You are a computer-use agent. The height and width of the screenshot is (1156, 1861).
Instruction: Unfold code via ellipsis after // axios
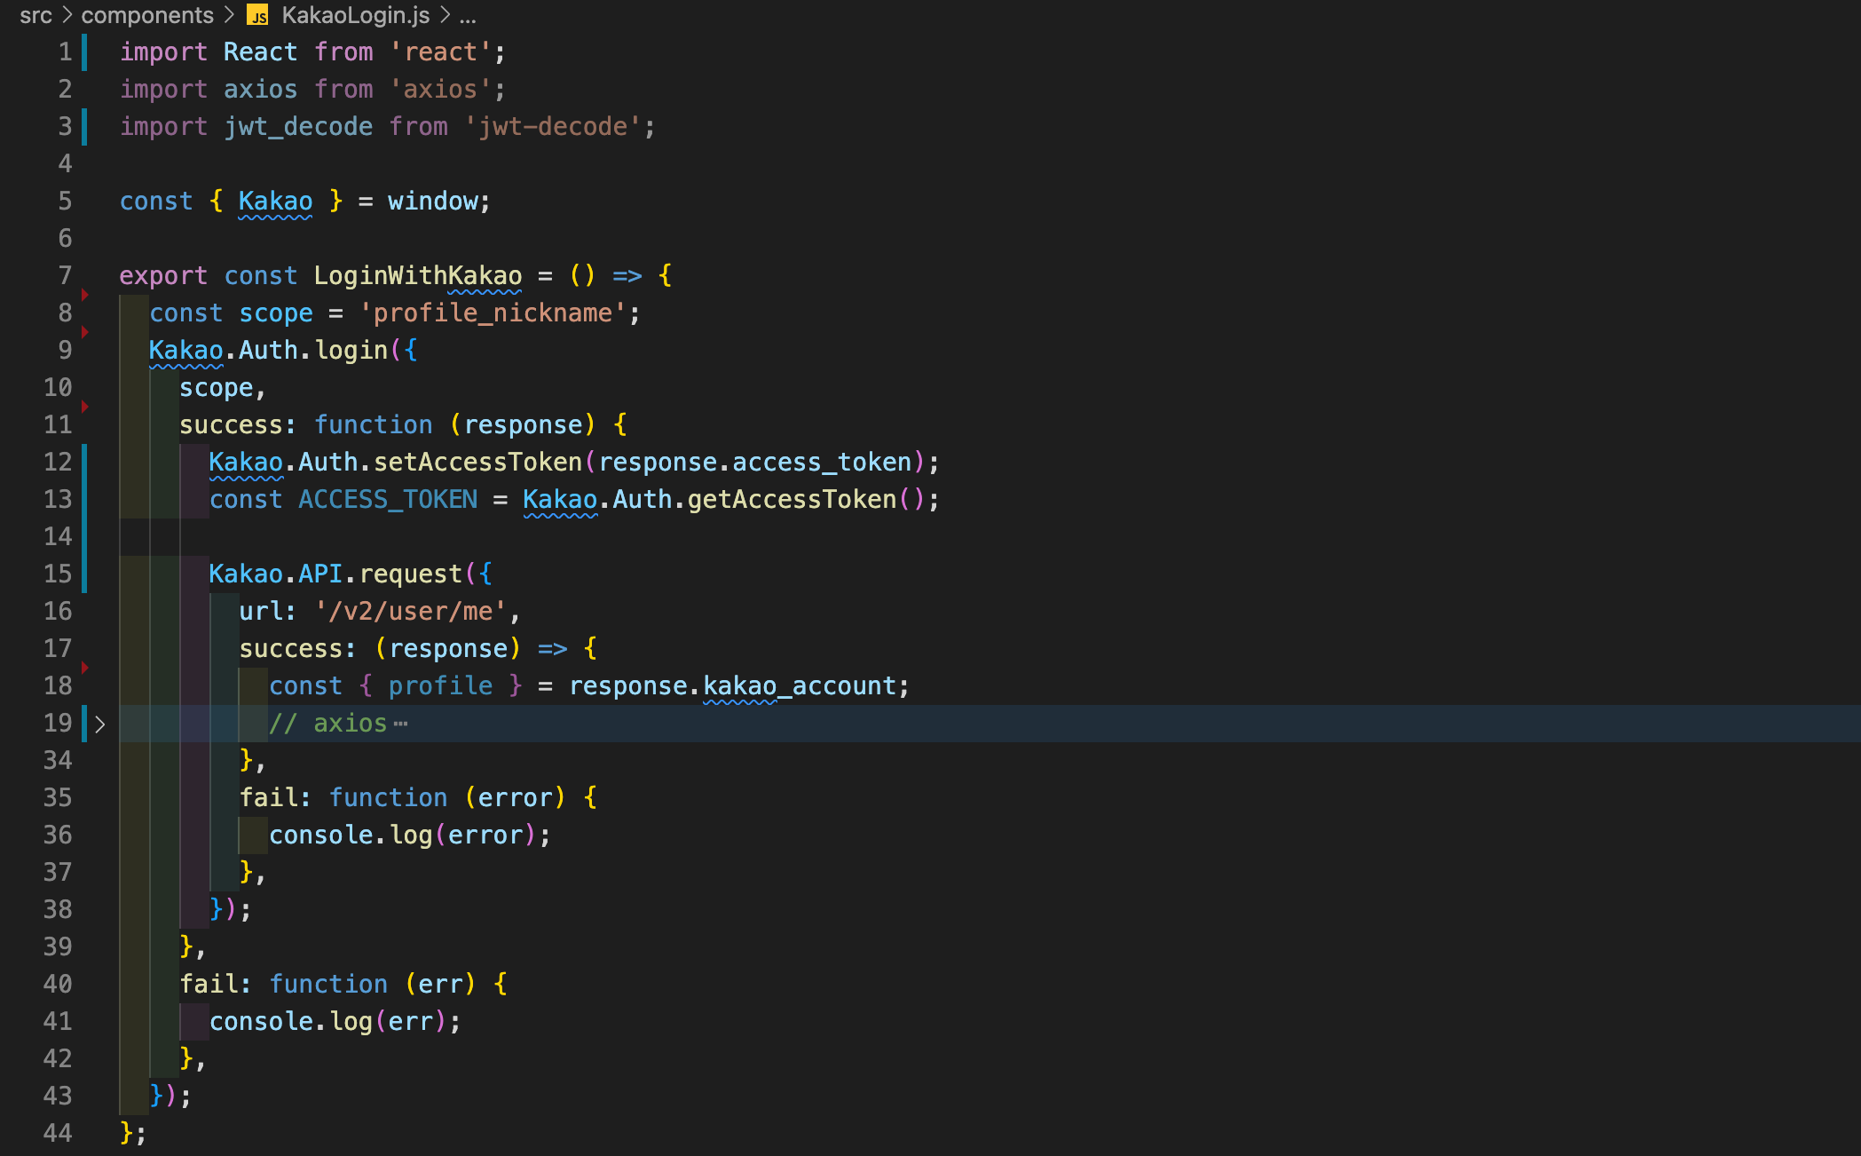tap(400, 724)
